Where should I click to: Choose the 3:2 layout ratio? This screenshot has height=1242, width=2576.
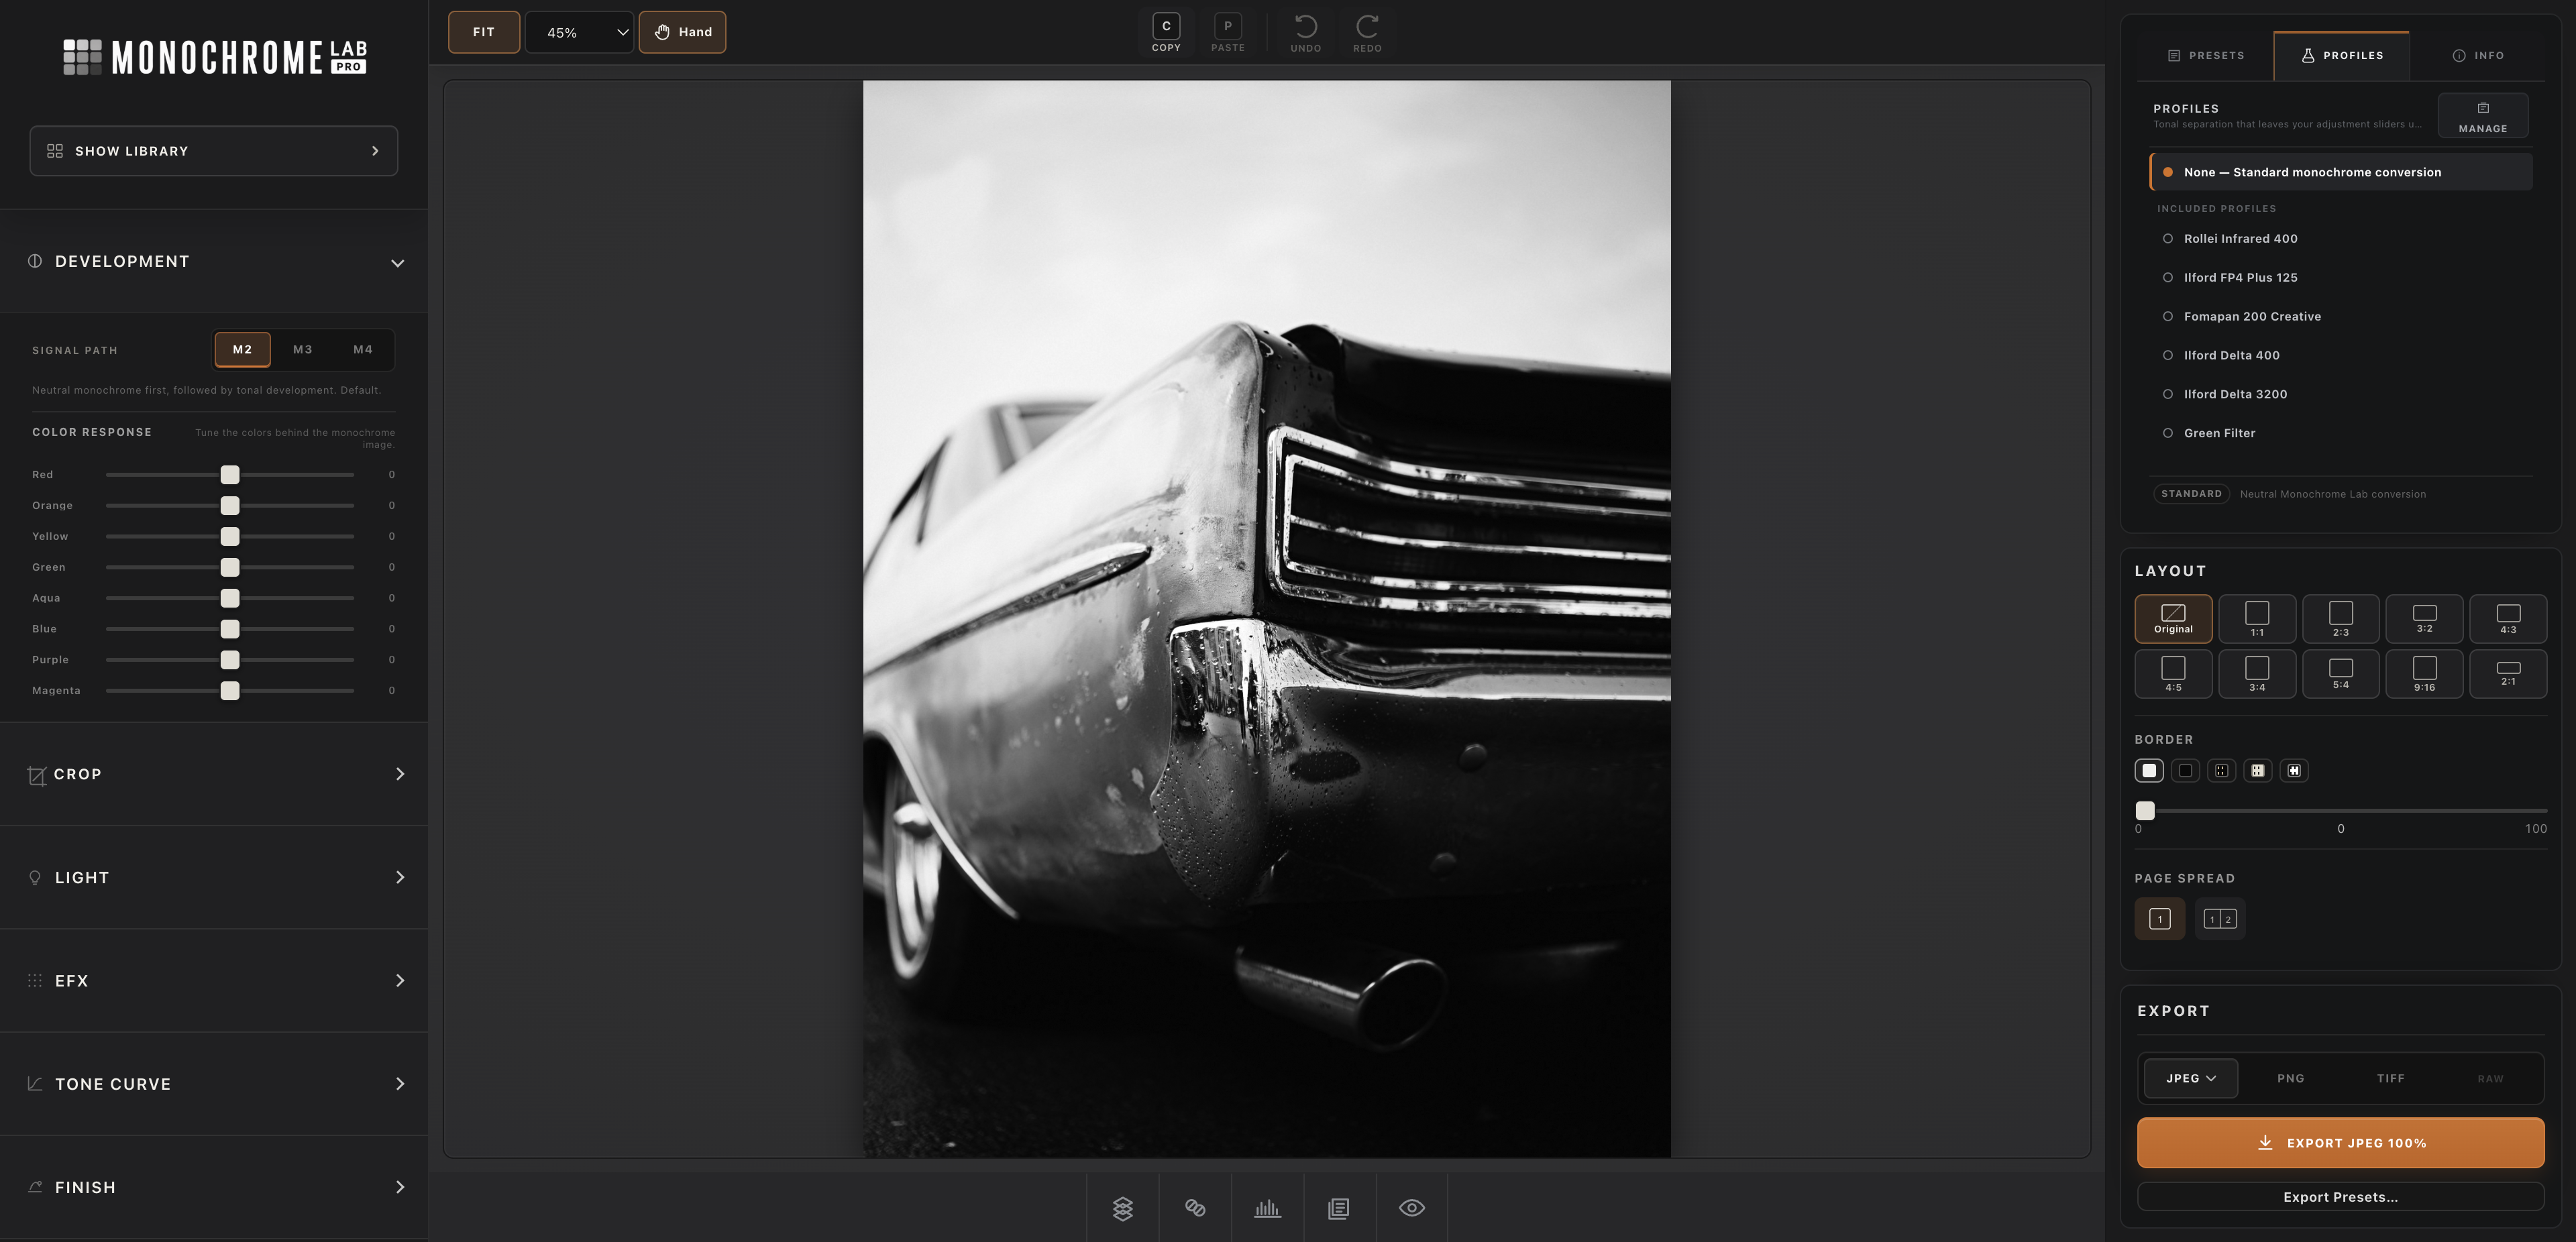tap(2425, 619)
